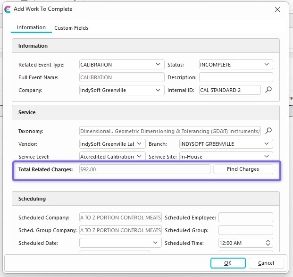Image resolution: width=293 pixels, height=277 pixels.
Task: Open the Related Event Type dropdown
Action: [158, 65]
